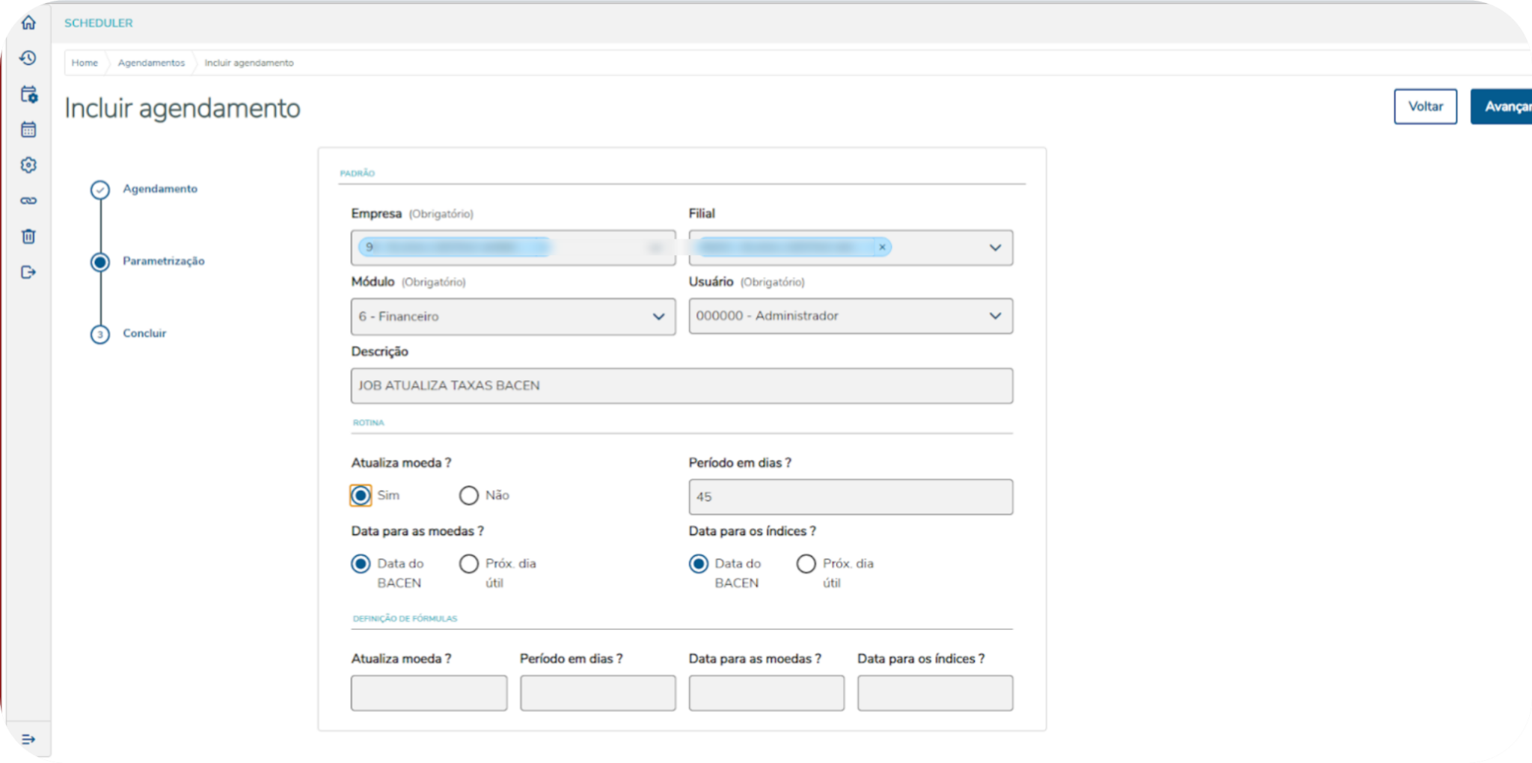Click the Período em dias formula field
The height and width of the screenshot is (763, 1532).
598,693
